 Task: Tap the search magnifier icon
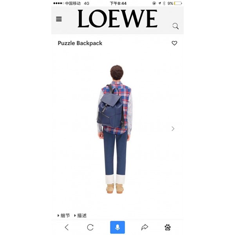[x=175, y=26]
